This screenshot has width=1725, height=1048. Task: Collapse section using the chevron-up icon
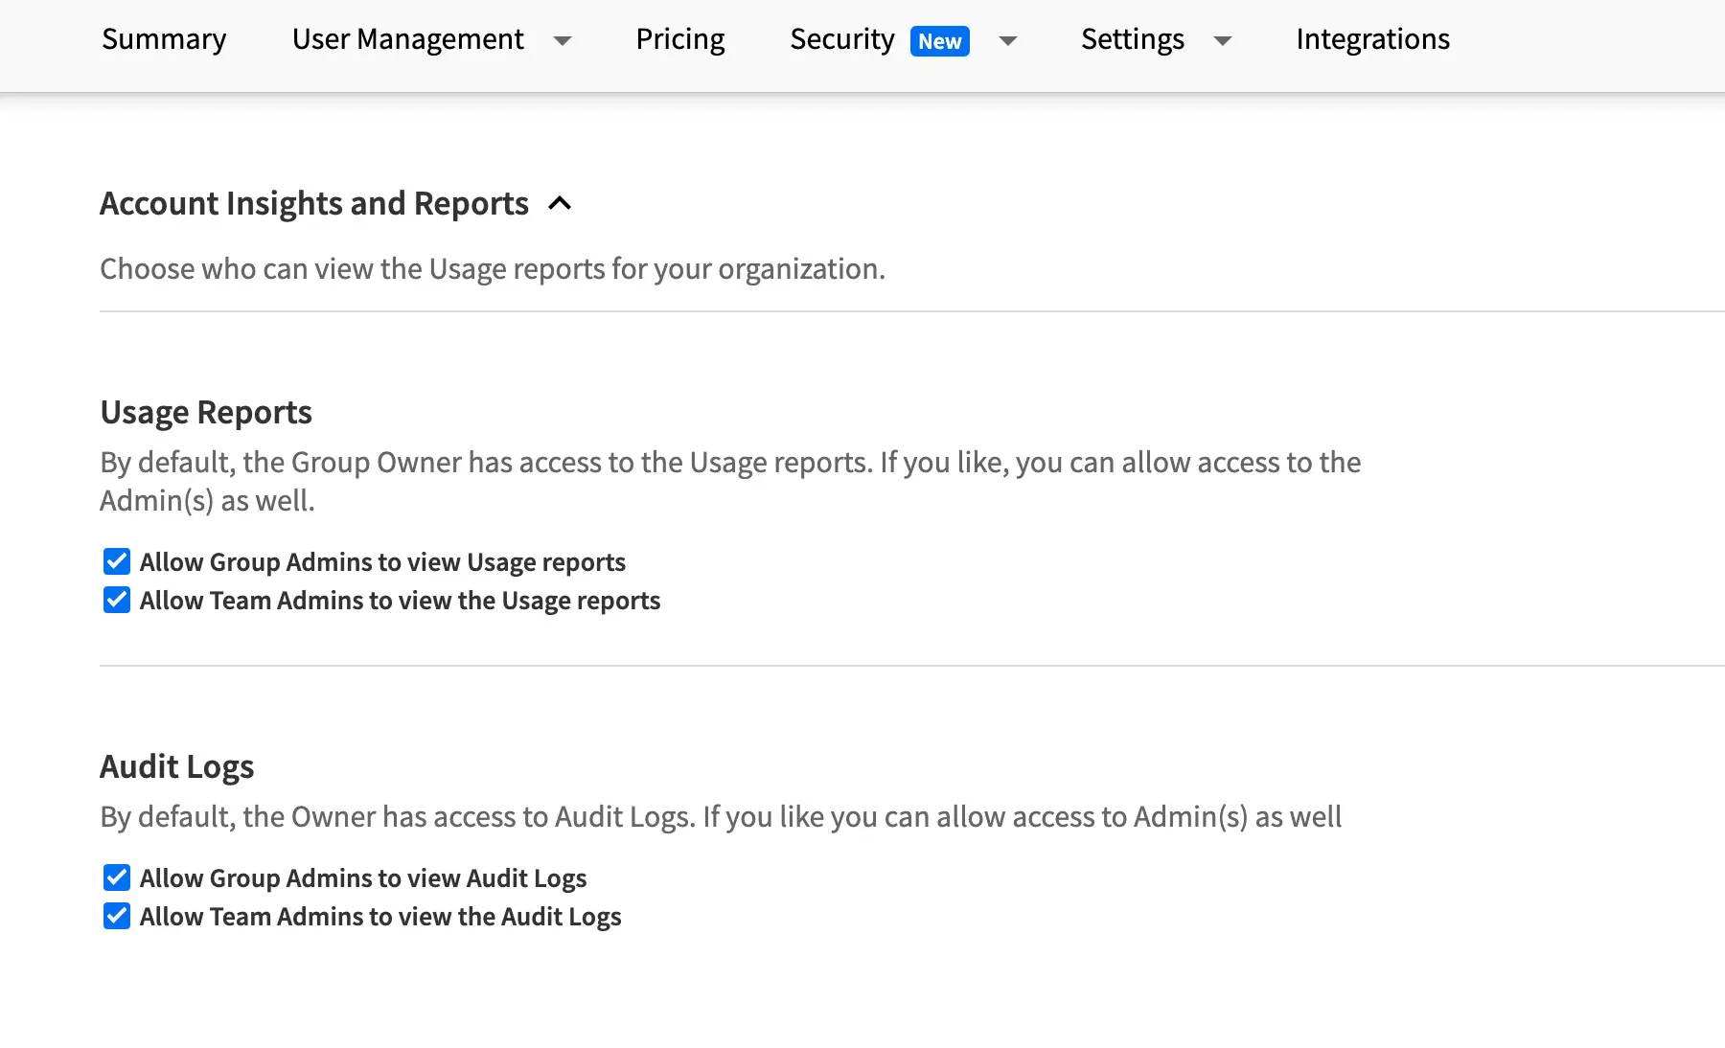pyautogui.click(x=560, y=203)
